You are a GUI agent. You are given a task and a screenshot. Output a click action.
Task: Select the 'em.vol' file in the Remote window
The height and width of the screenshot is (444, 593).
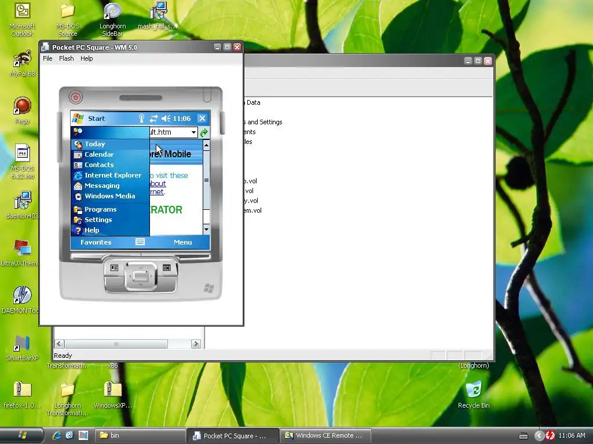(252, 210)
